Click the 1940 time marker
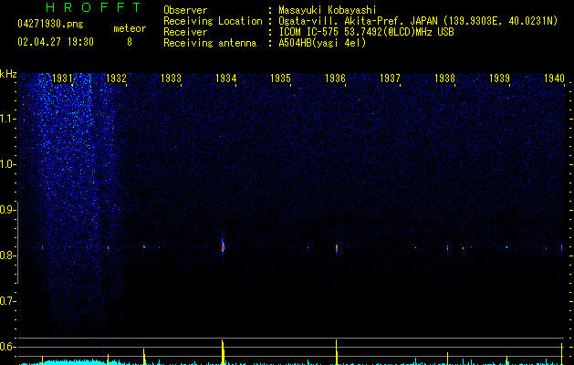 554,78
